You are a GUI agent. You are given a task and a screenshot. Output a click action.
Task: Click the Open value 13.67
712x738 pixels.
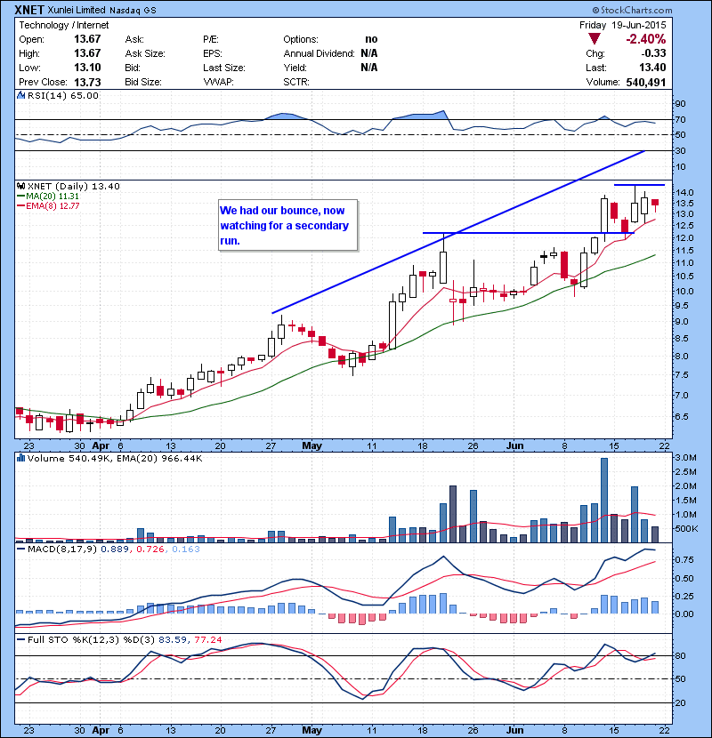pos(87,39)
